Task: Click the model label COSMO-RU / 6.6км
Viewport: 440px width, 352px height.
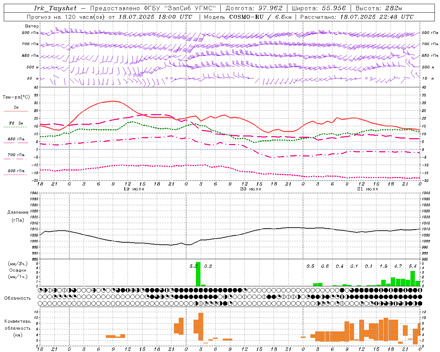Action: (260, 17)
